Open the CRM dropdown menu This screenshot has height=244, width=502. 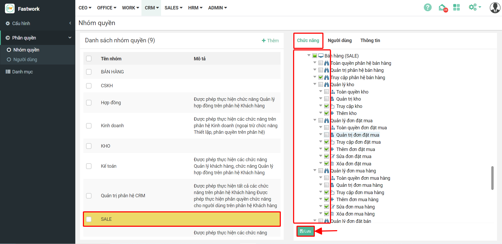tap(152, 8)
